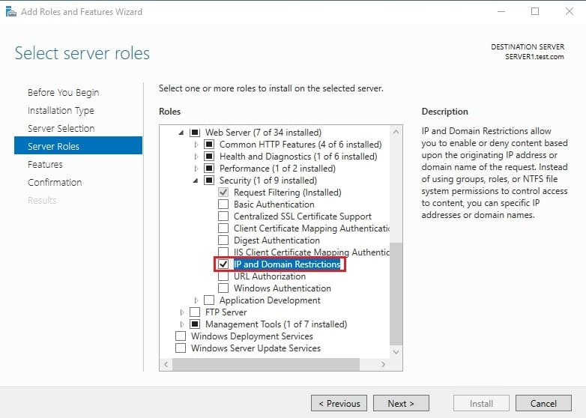Go to Installation Type step
This screenshot has height=418, width=586.
[x=61, y=111]
